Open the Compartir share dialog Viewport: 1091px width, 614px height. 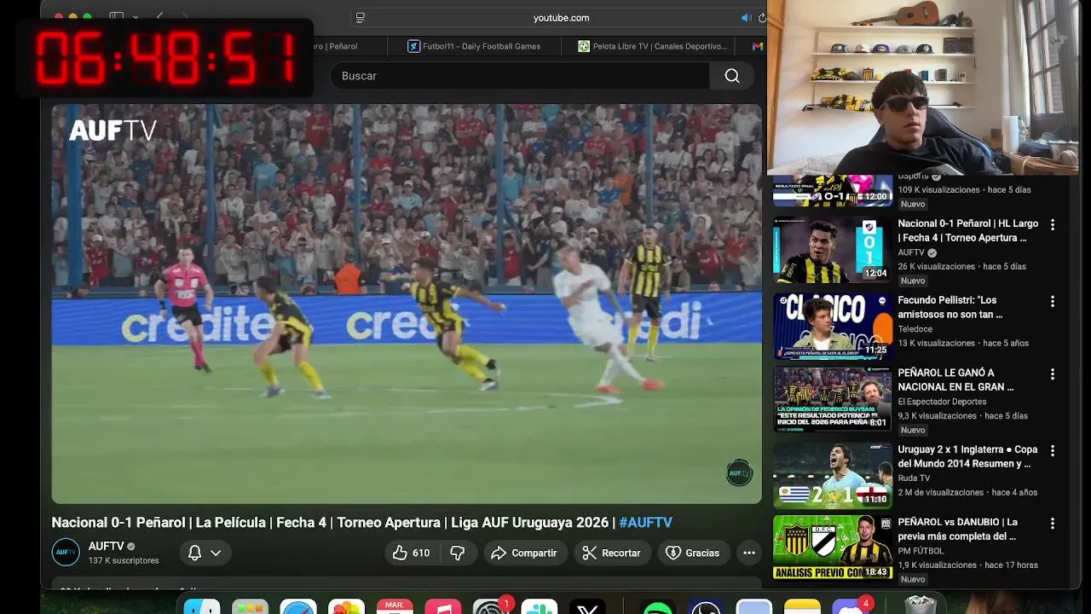pos(524,553)
